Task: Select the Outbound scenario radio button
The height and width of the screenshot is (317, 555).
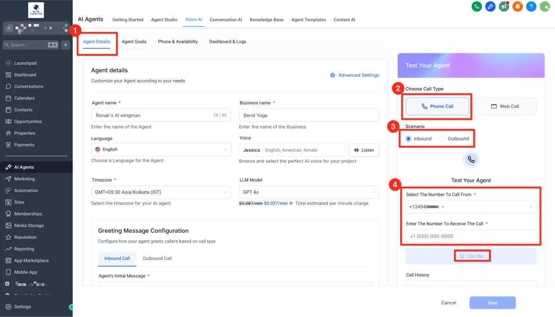Action: pyautogui.click(x=442, y=139)
